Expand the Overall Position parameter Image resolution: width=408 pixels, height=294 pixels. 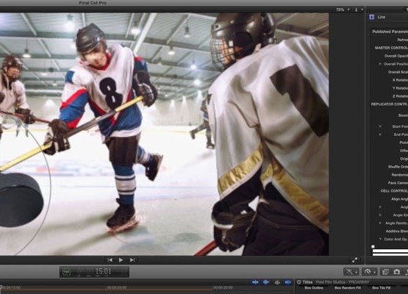pos(380,64)
